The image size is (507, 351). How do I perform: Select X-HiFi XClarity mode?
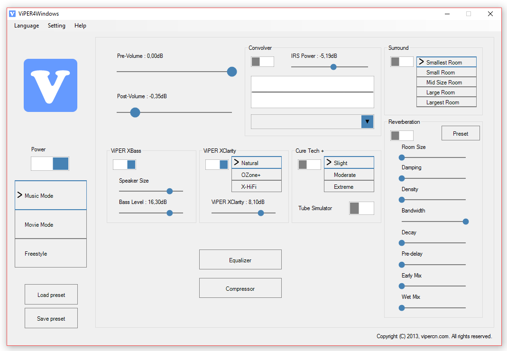point(257,186)
